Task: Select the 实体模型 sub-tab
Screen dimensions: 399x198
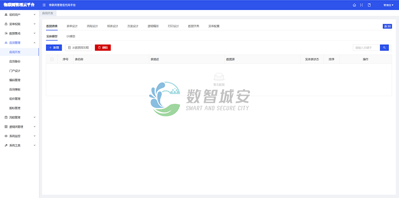Action: point(52,36)
